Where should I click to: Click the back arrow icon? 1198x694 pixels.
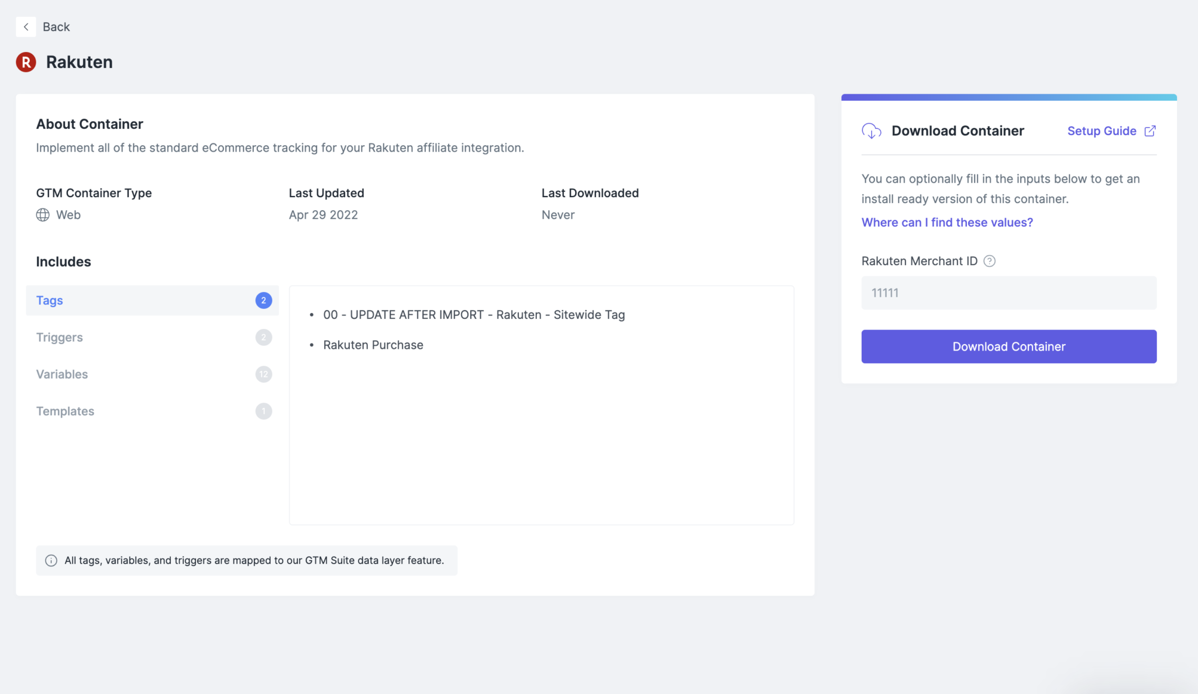26,27
